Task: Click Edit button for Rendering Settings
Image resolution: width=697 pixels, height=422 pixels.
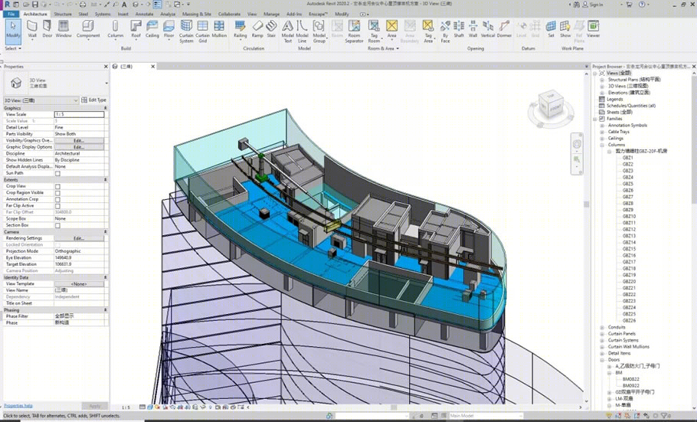Action: click(x=79, y=238)
